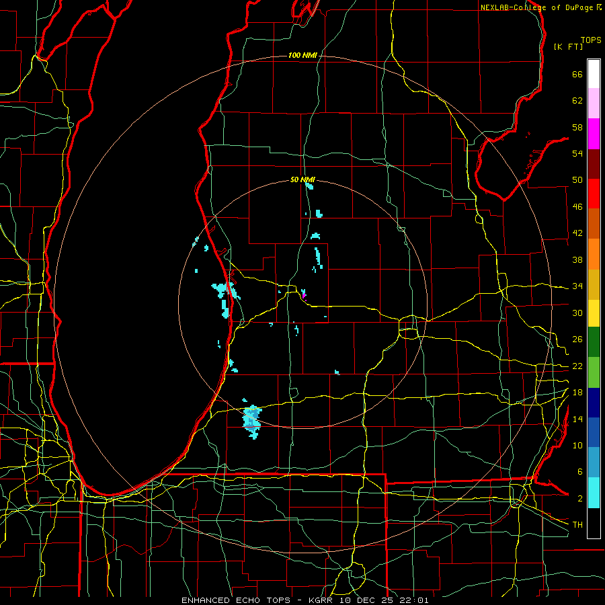
Task: Select the 58 legend value
Action: (577, 127)
